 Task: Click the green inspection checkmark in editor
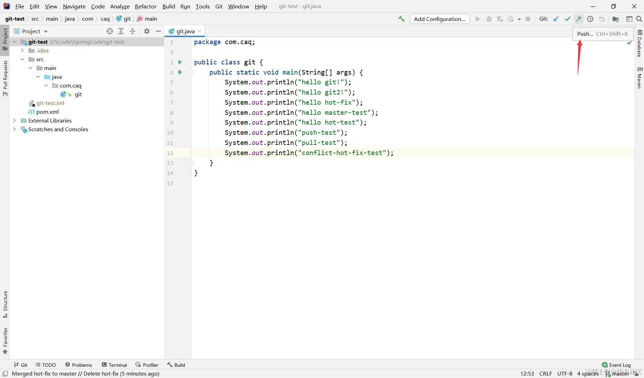(x=629, y=43)
